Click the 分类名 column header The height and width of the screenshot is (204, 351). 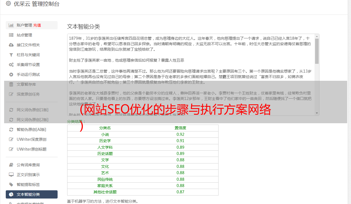(105, 128)
